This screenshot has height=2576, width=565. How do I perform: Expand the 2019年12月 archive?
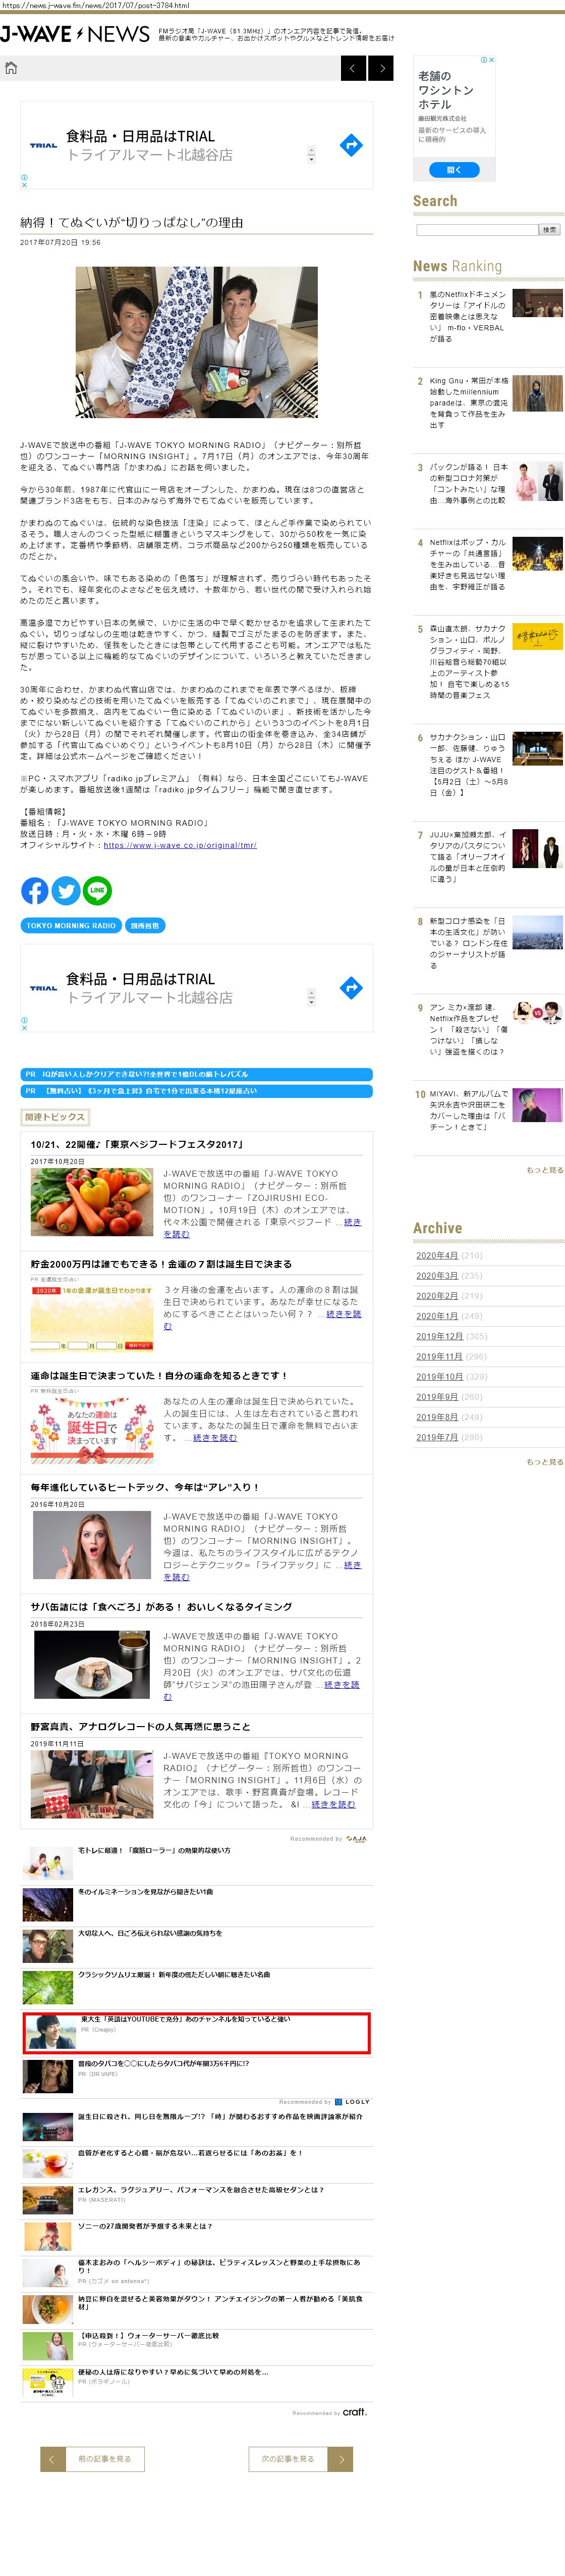pyautogui.click(x=439, y=1336)
